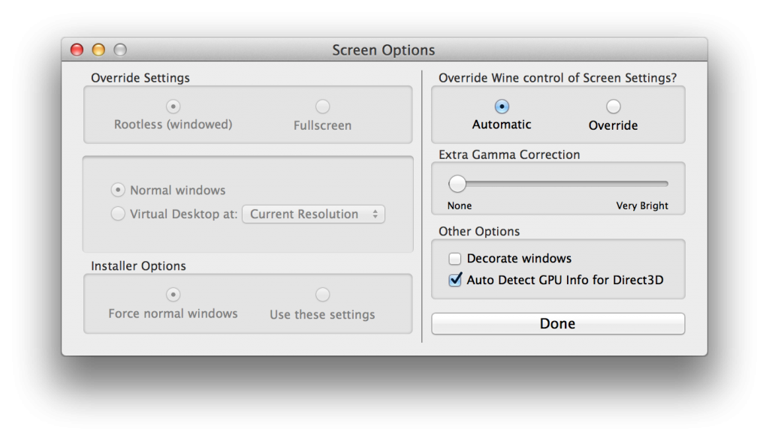769x441 pixels.
Task: Click the zoom window button
Action: coord(120,50)
